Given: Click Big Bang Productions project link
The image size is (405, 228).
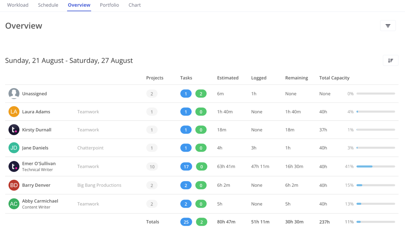Looking at the screenshot, I should 99,185.
